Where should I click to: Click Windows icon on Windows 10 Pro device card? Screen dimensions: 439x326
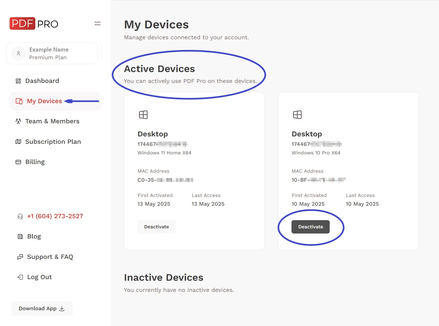pos(297,115)
